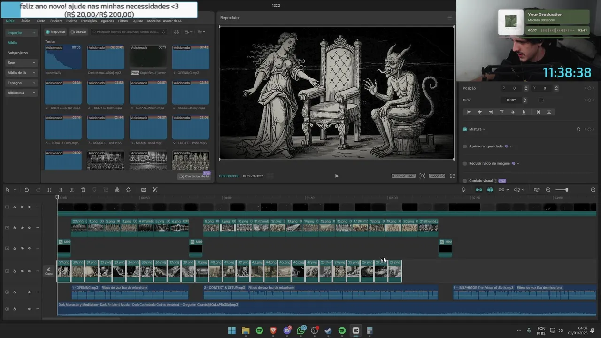Toggle auto snapping button in timeline toolbar

pyautogui.click(x=490, y=190)
